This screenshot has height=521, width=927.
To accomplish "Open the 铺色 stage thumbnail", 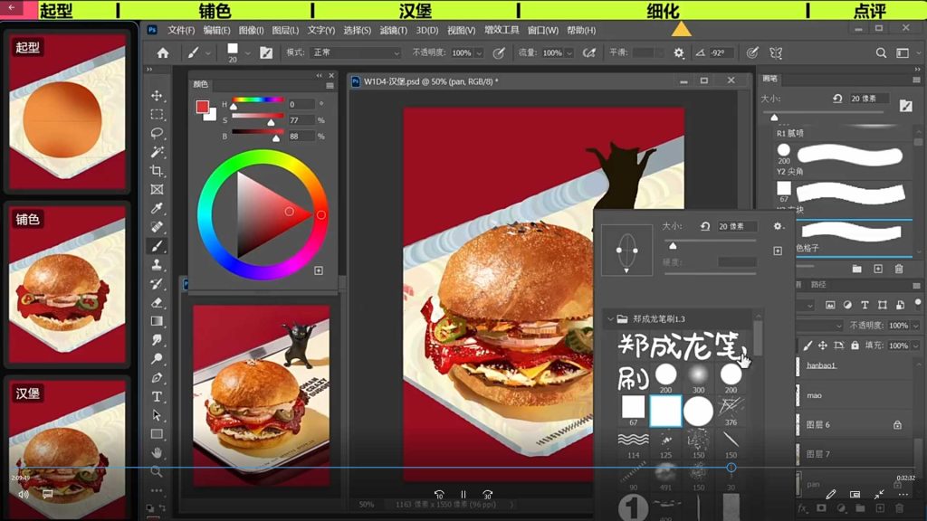I will pyautogui.click(x=67, y=284).
